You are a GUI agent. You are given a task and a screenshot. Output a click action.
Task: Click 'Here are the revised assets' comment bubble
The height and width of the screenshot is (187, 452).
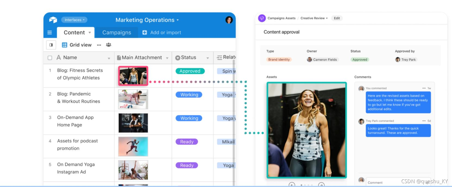[398, 102]
